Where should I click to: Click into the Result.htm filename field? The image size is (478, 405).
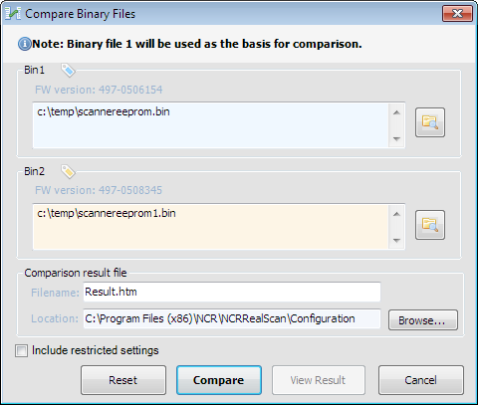click(x=232, y=292)
